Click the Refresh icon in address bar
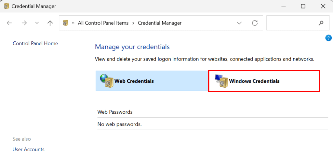 [255, 23]
